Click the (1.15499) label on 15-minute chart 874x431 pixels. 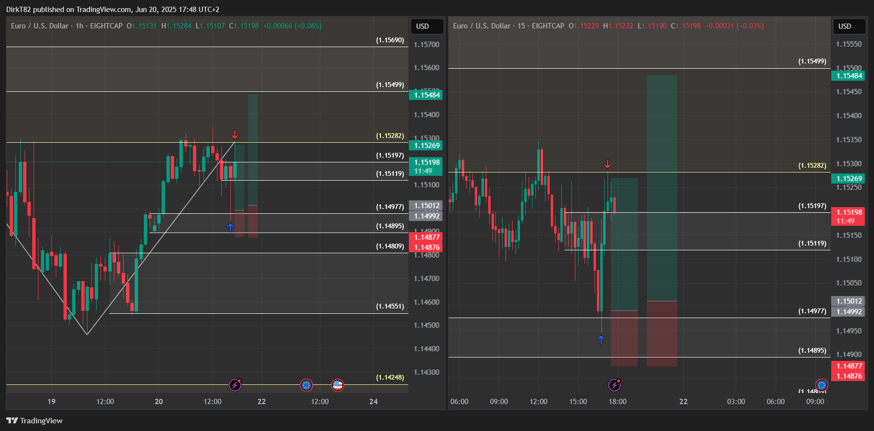(x=812, y=62)
